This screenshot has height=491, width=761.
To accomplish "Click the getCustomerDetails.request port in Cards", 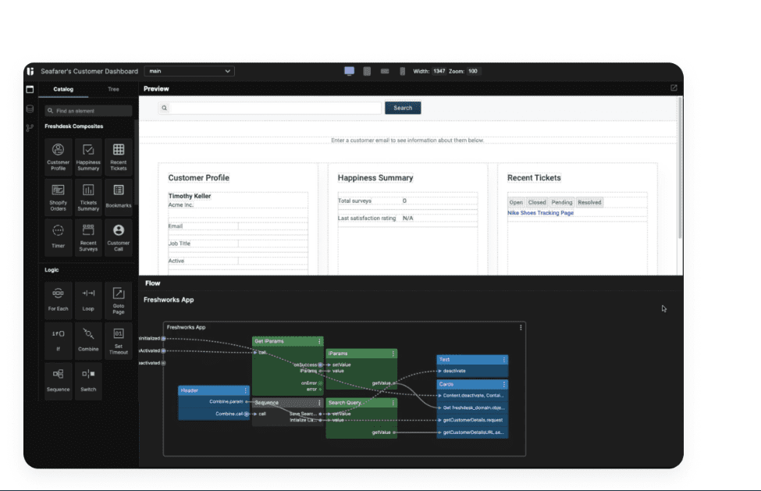I will click(x=472, y=420).
